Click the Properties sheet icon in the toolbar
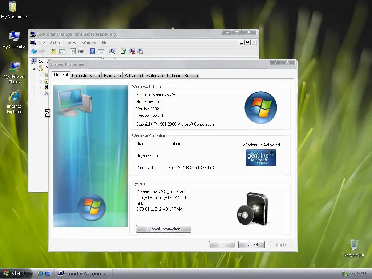Screen dimensions: 372x279 pyautogui.click(x=73, y=51)
